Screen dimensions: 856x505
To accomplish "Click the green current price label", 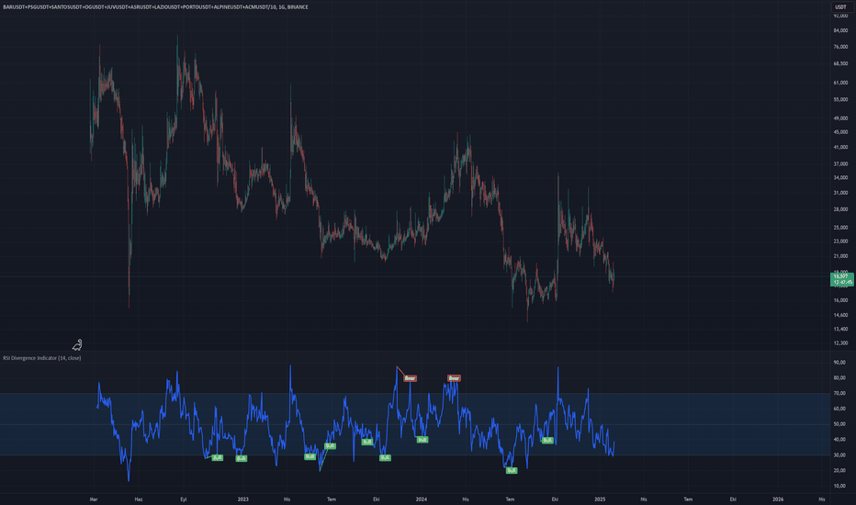I will 841,279.
